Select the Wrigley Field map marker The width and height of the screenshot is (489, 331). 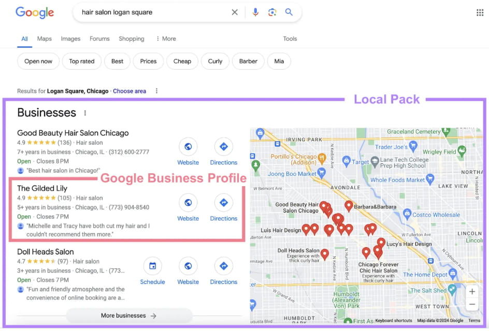[462, 151]
